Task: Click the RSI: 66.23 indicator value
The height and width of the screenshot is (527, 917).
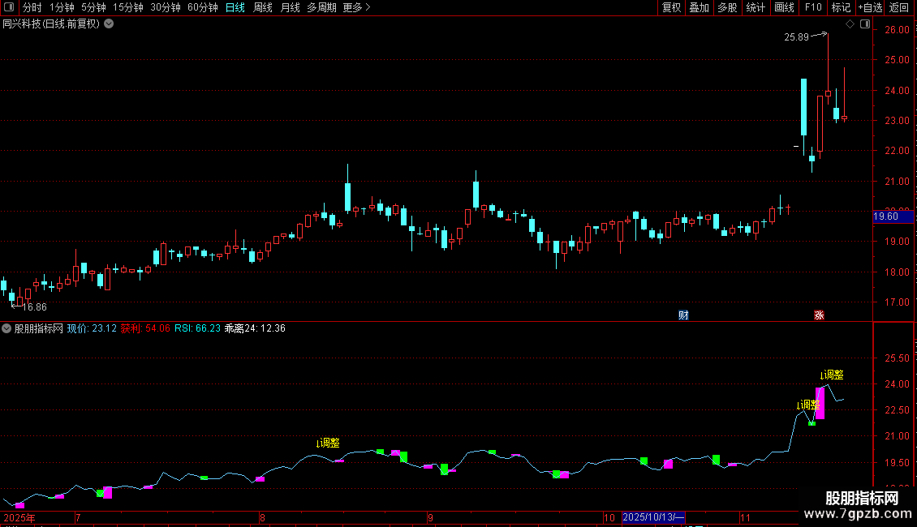Action: pos(198,328)
